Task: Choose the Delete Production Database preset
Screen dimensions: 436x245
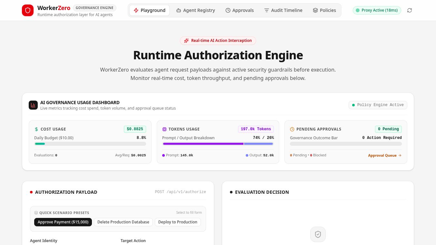Action: click(123, 222)
